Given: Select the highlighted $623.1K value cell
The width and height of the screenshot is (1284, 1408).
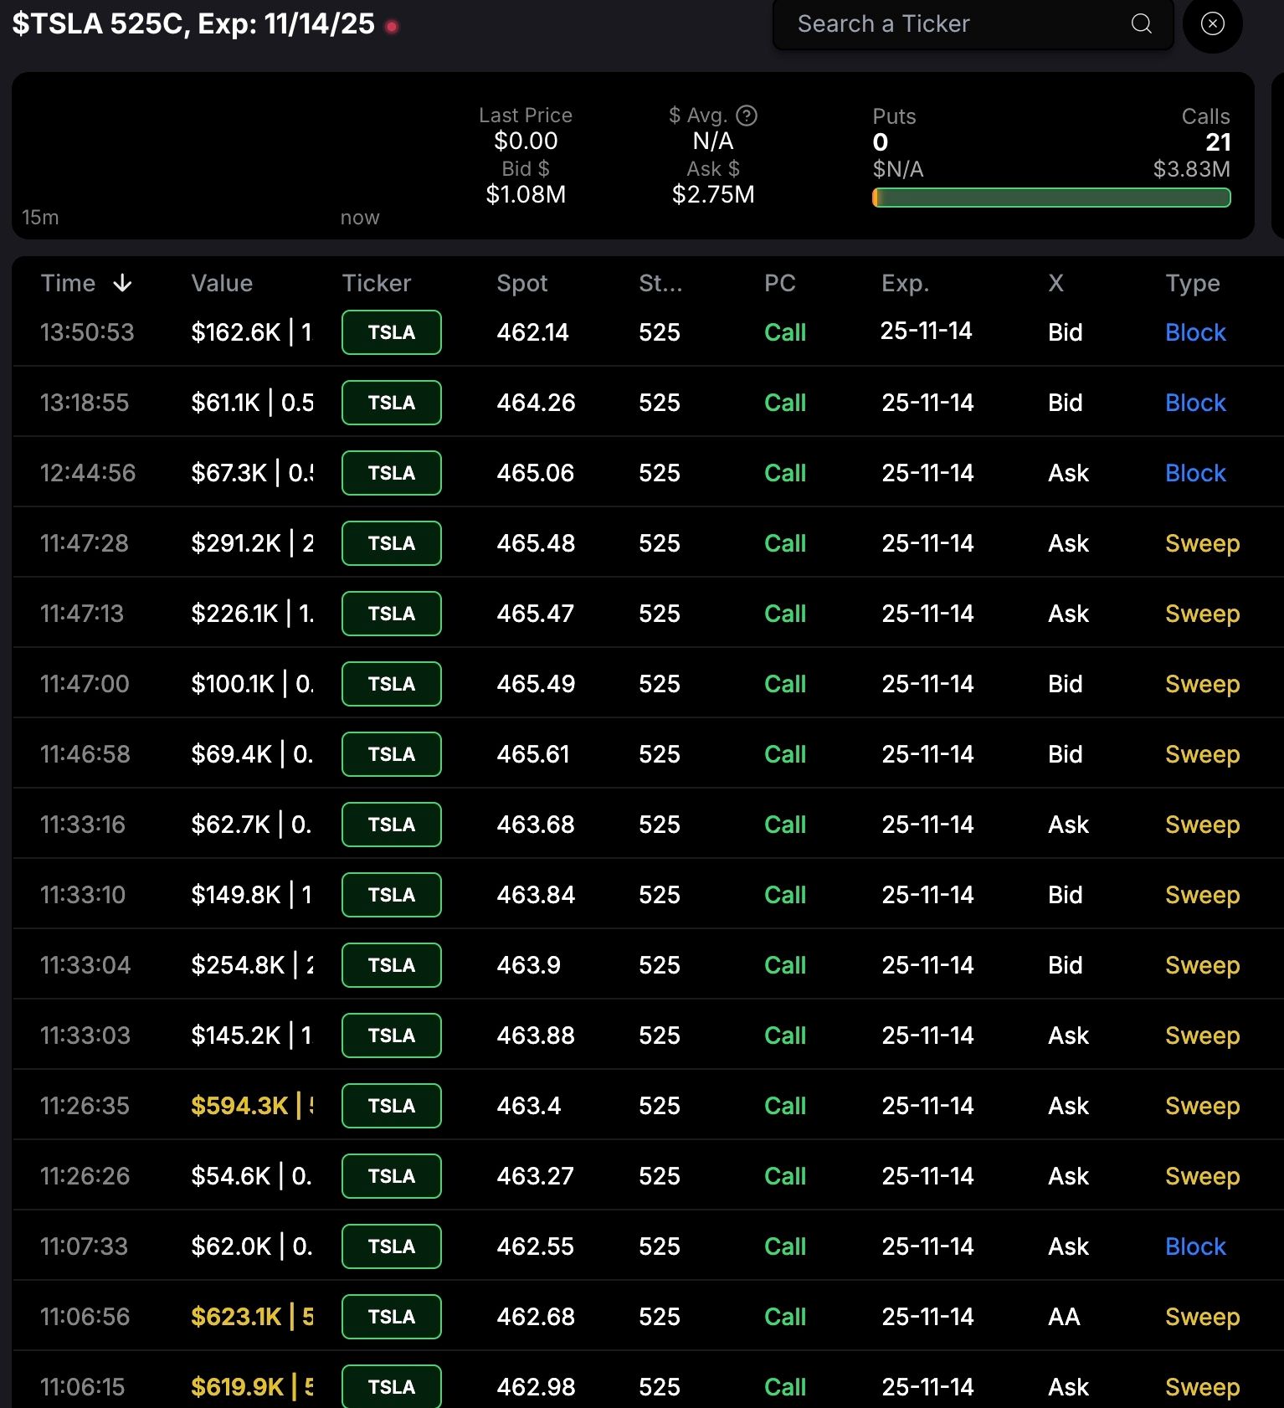Looking at the screenshot, I should 252,1317.
